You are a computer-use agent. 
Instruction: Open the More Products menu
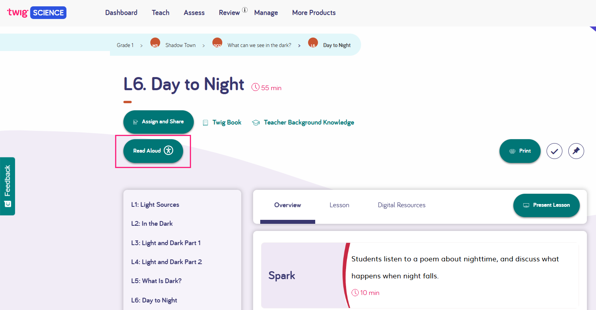tap(314, 13)
